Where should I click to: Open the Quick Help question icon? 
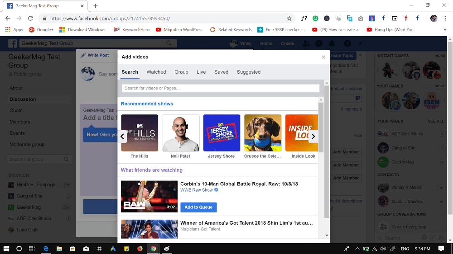click(347, 43)
